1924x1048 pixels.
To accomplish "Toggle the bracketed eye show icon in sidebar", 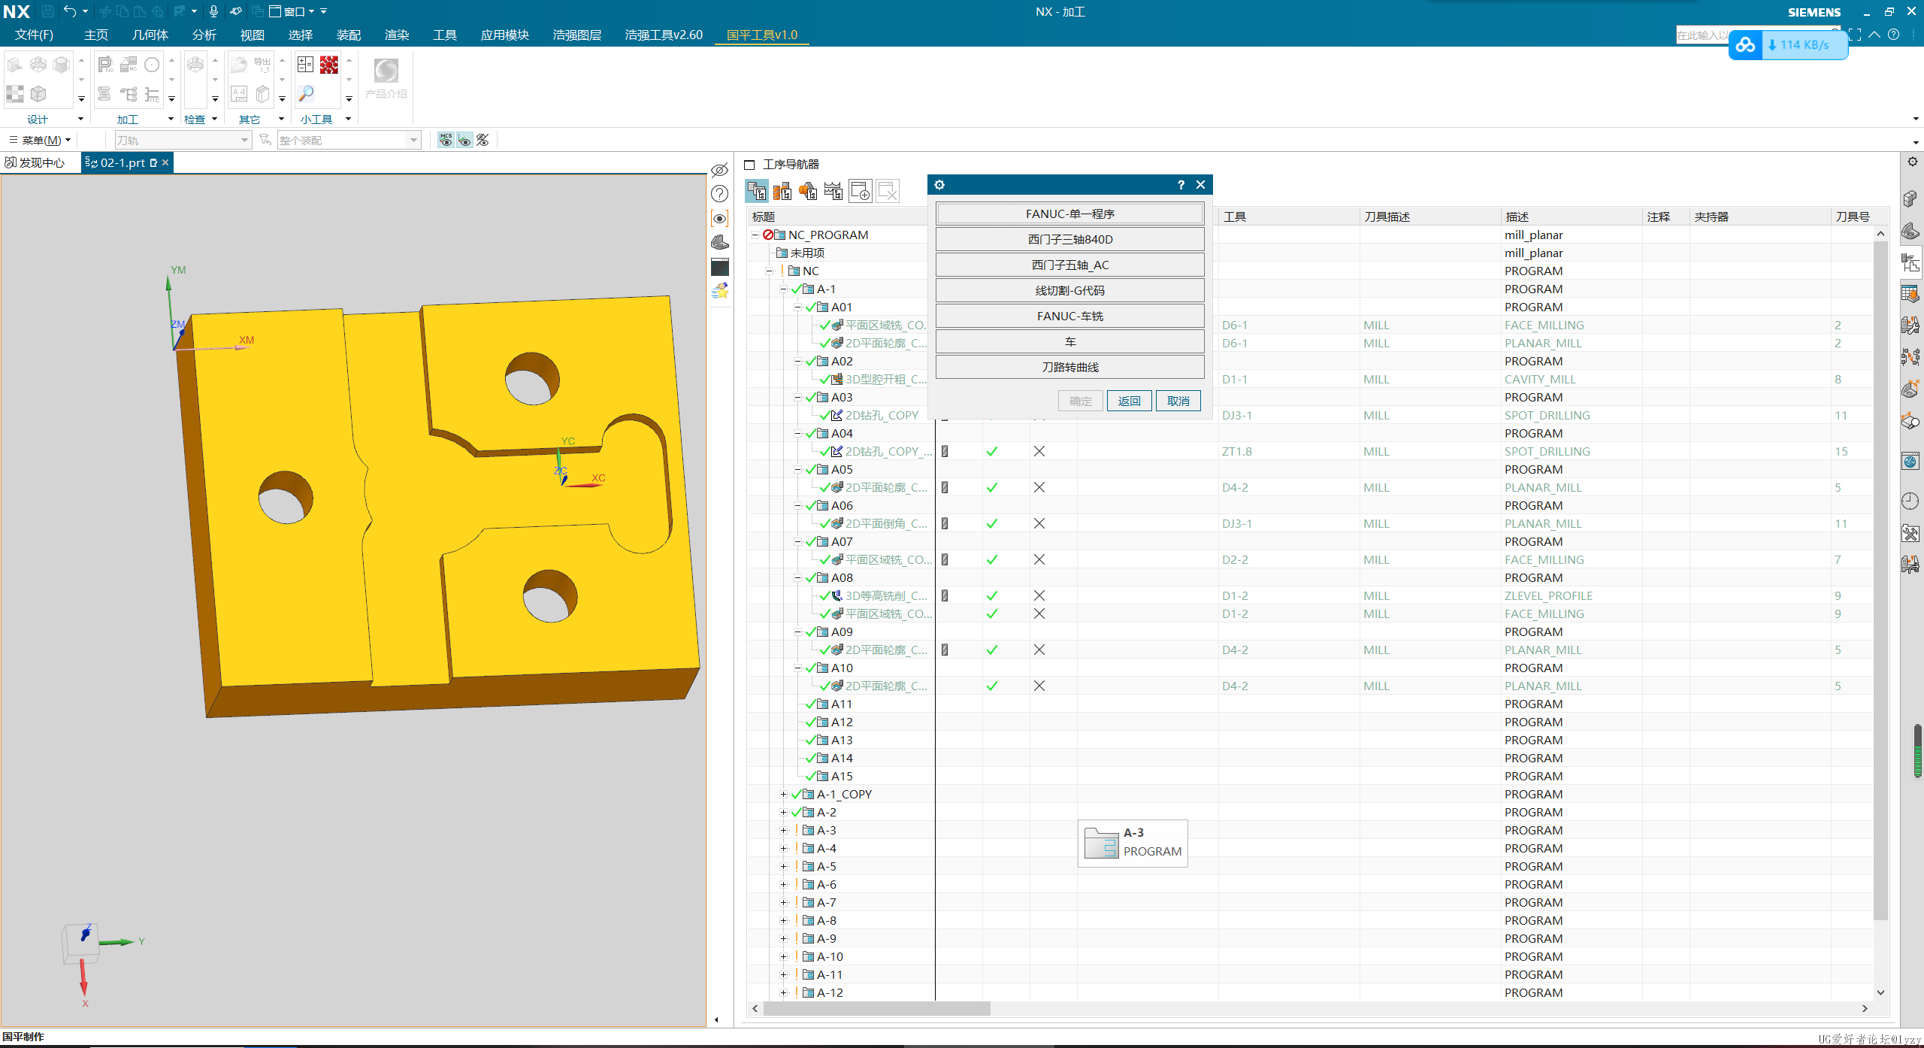I will pos(719,219).
